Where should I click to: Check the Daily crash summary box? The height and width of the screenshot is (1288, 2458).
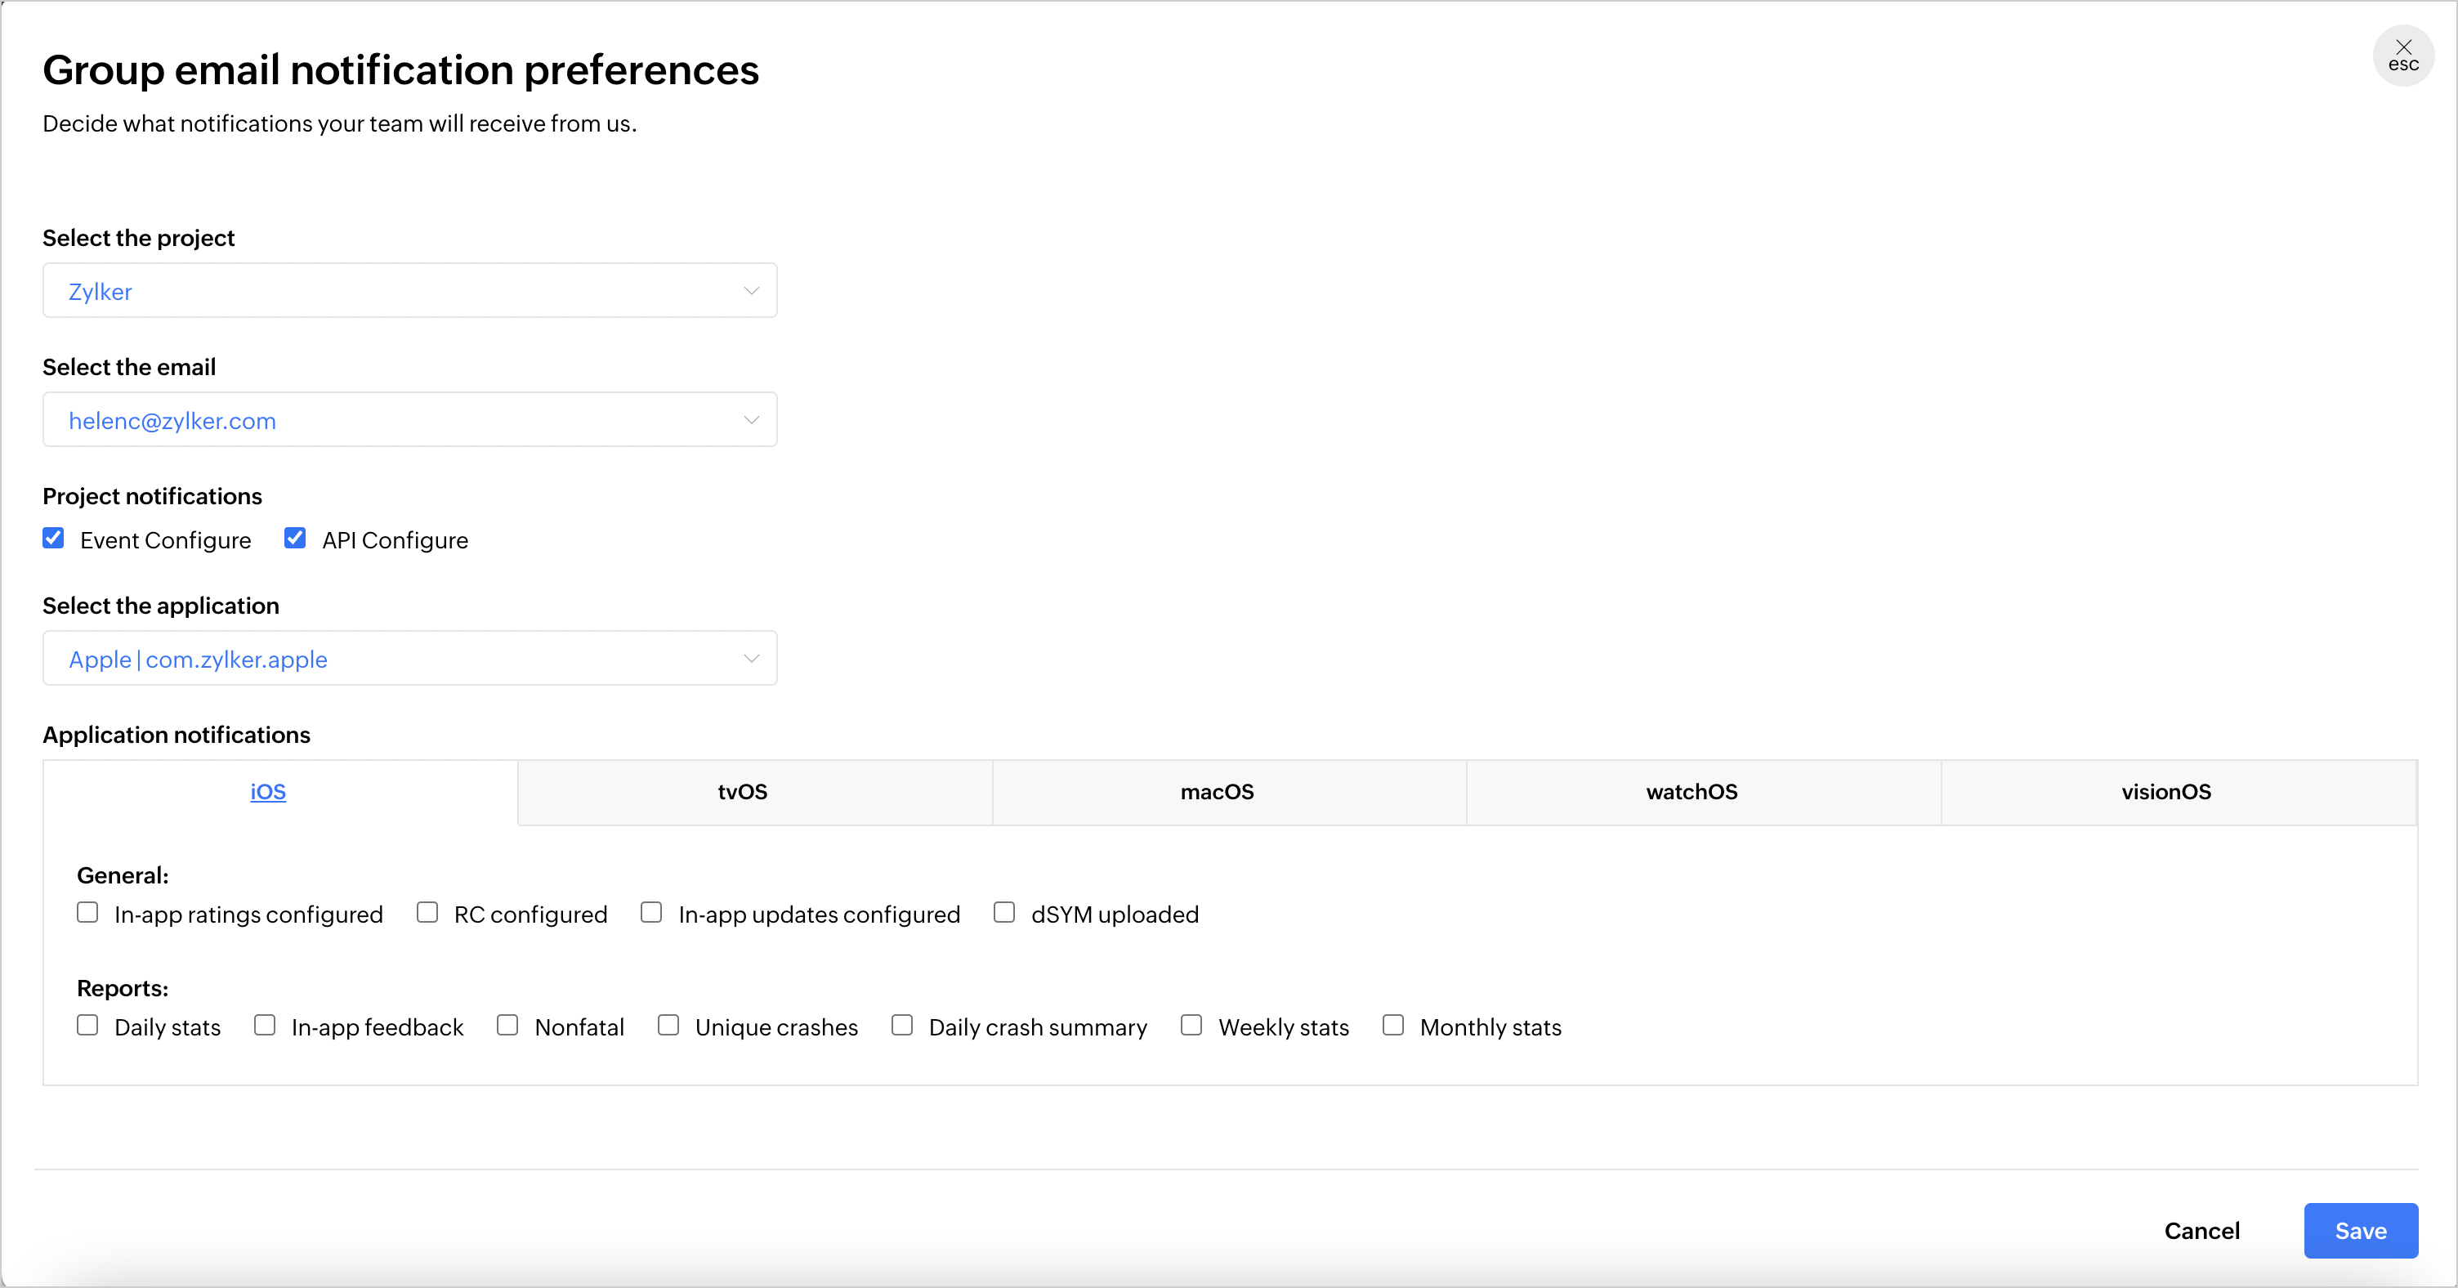click(901, 1025)
